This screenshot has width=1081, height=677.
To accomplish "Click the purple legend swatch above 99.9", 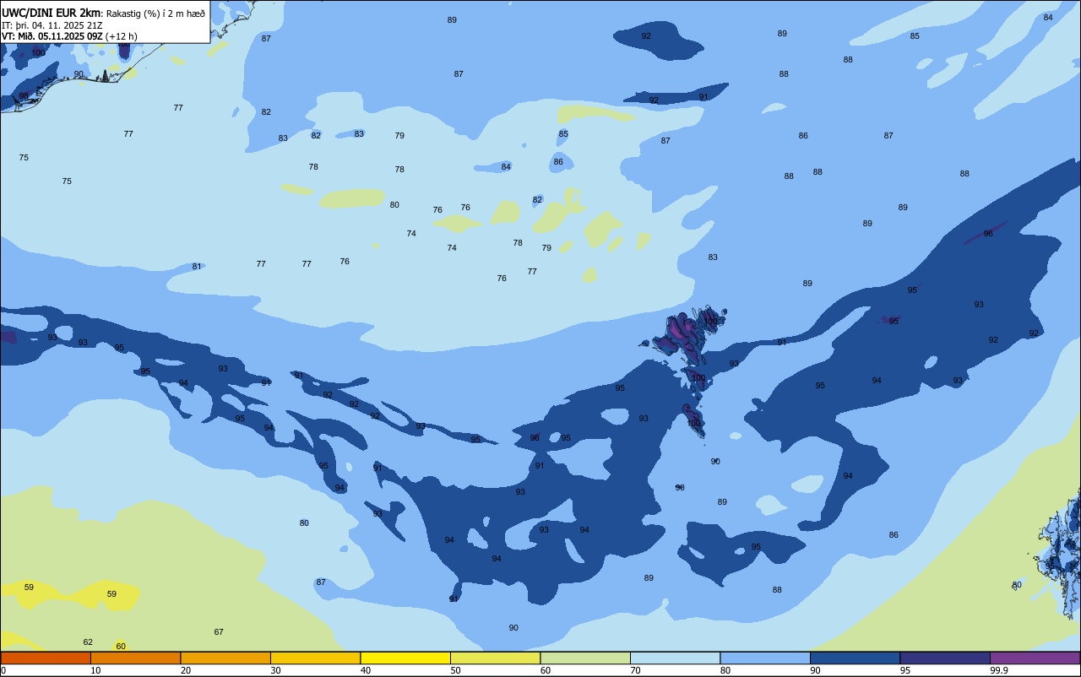I will (1035, 658).
